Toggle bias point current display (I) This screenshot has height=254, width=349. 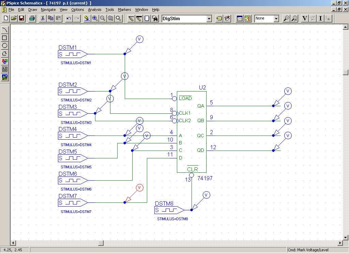[320, 18]
